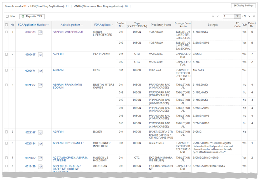This screenshot has height=180, width=259.
Task: Open external link icon for N205103
Action: pyautogui.click(x=40, y=33)
